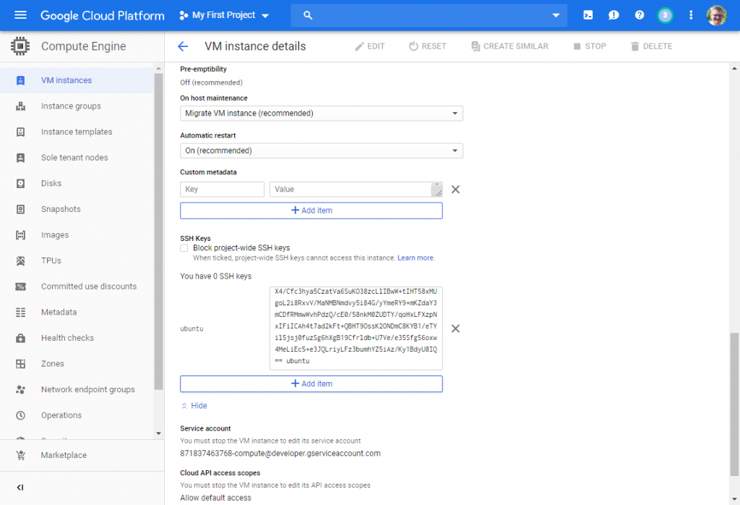Viewport: 740px width, 505px height.
Task: Click the sidebar scrollbar up arrow
Action: (x=158, y=69)
